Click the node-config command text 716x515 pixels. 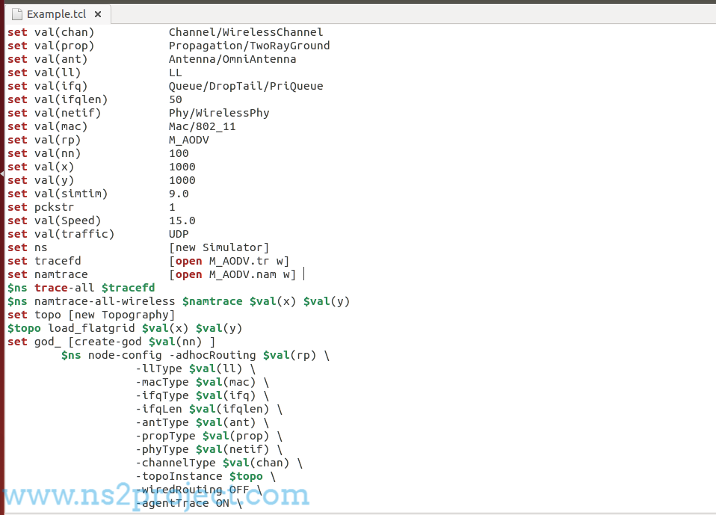[125, 355]
